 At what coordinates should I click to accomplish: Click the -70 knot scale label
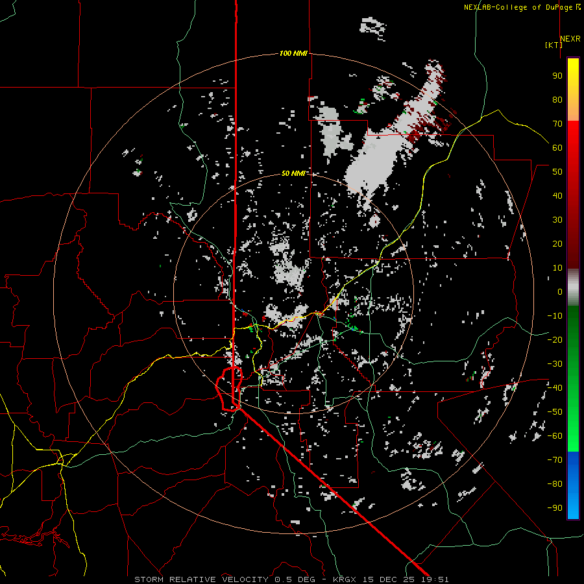click(x=555, y=459)
